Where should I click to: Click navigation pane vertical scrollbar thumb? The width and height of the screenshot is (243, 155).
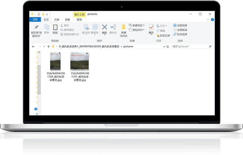39,80
